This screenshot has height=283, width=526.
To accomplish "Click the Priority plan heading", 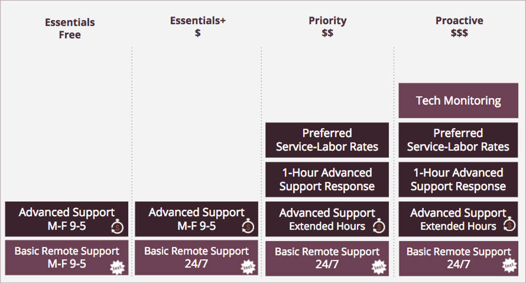I will [328, 26].
